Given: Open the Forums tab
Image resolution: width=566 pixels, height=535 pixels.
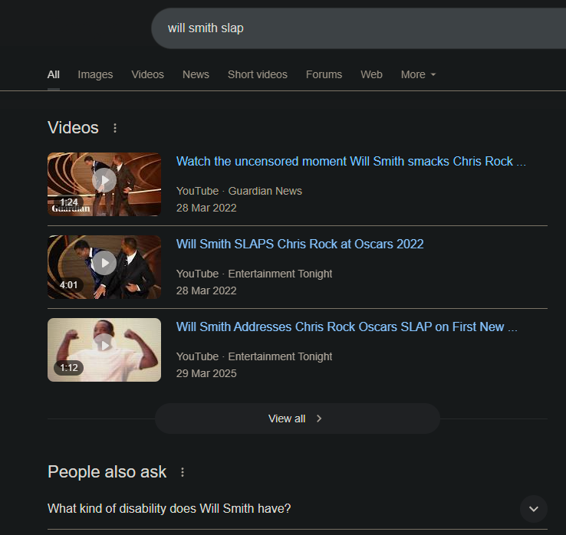Looking at the screenshot, I should pyautogui.click(x=324, y=74).
